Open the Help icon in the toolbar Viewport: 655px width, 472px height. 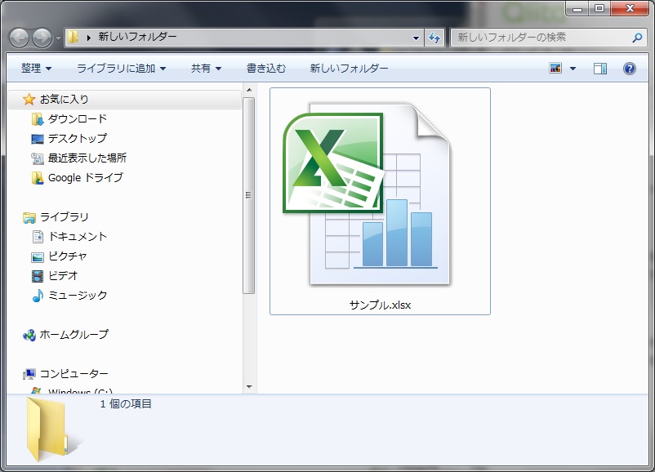(629, 68)
